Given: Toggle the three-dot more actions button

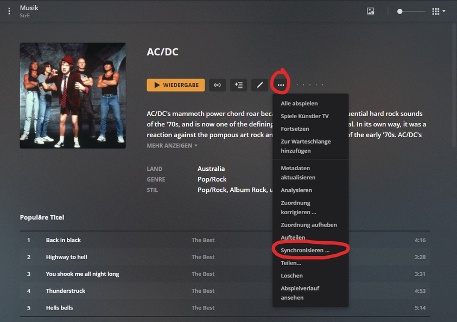Looking at the screenshot, I should coord(281,85).
